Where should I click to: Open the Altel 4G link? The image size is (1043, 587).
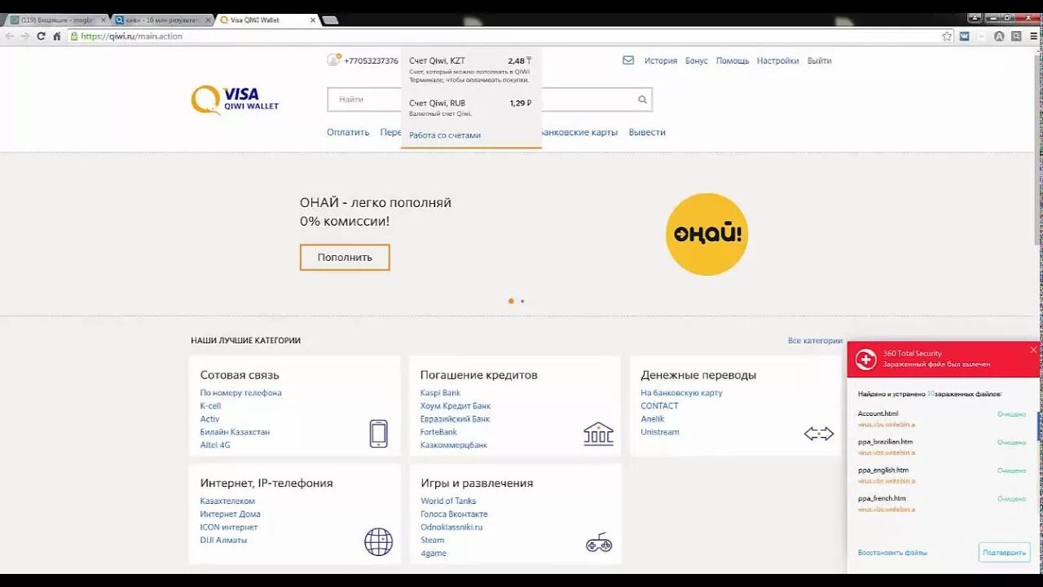coord(215,445)
